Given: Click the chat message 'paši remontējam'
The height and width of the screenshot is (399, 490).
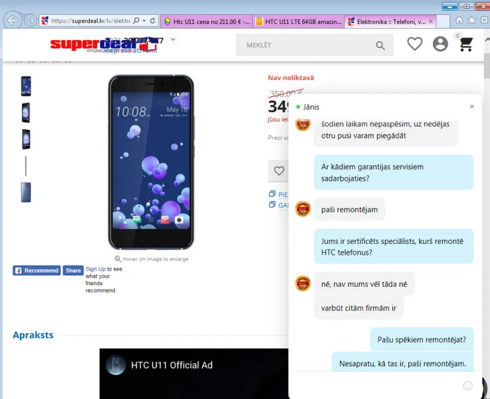Looking at the screenshot, I should pyautogui.click(x=350, y=210).
